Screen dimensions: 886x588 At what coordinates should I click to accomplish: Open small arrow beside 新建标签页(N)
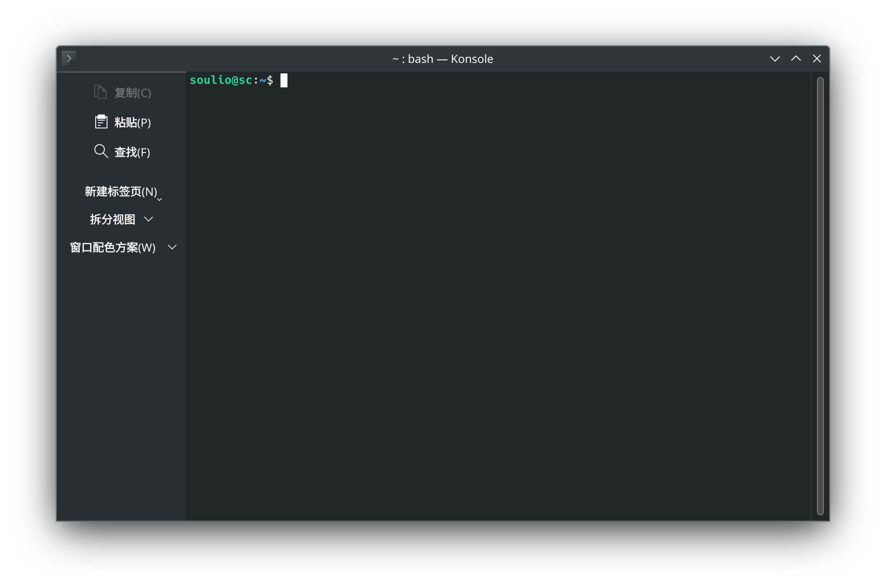pyautogui.click(x=159, y=199)
